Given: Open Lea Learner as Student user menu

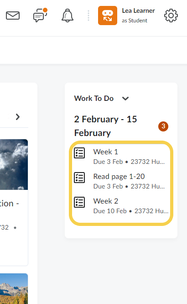Looking at the screenshot, I should tap(138, 16).
